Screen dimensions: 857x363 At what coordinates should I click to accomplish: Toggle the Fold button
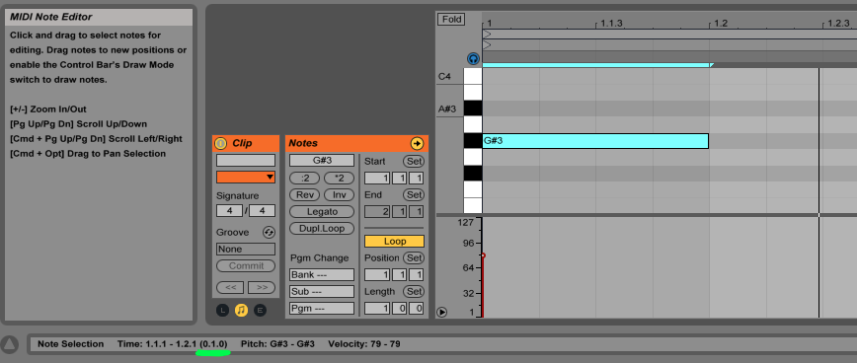click(451, 20)
